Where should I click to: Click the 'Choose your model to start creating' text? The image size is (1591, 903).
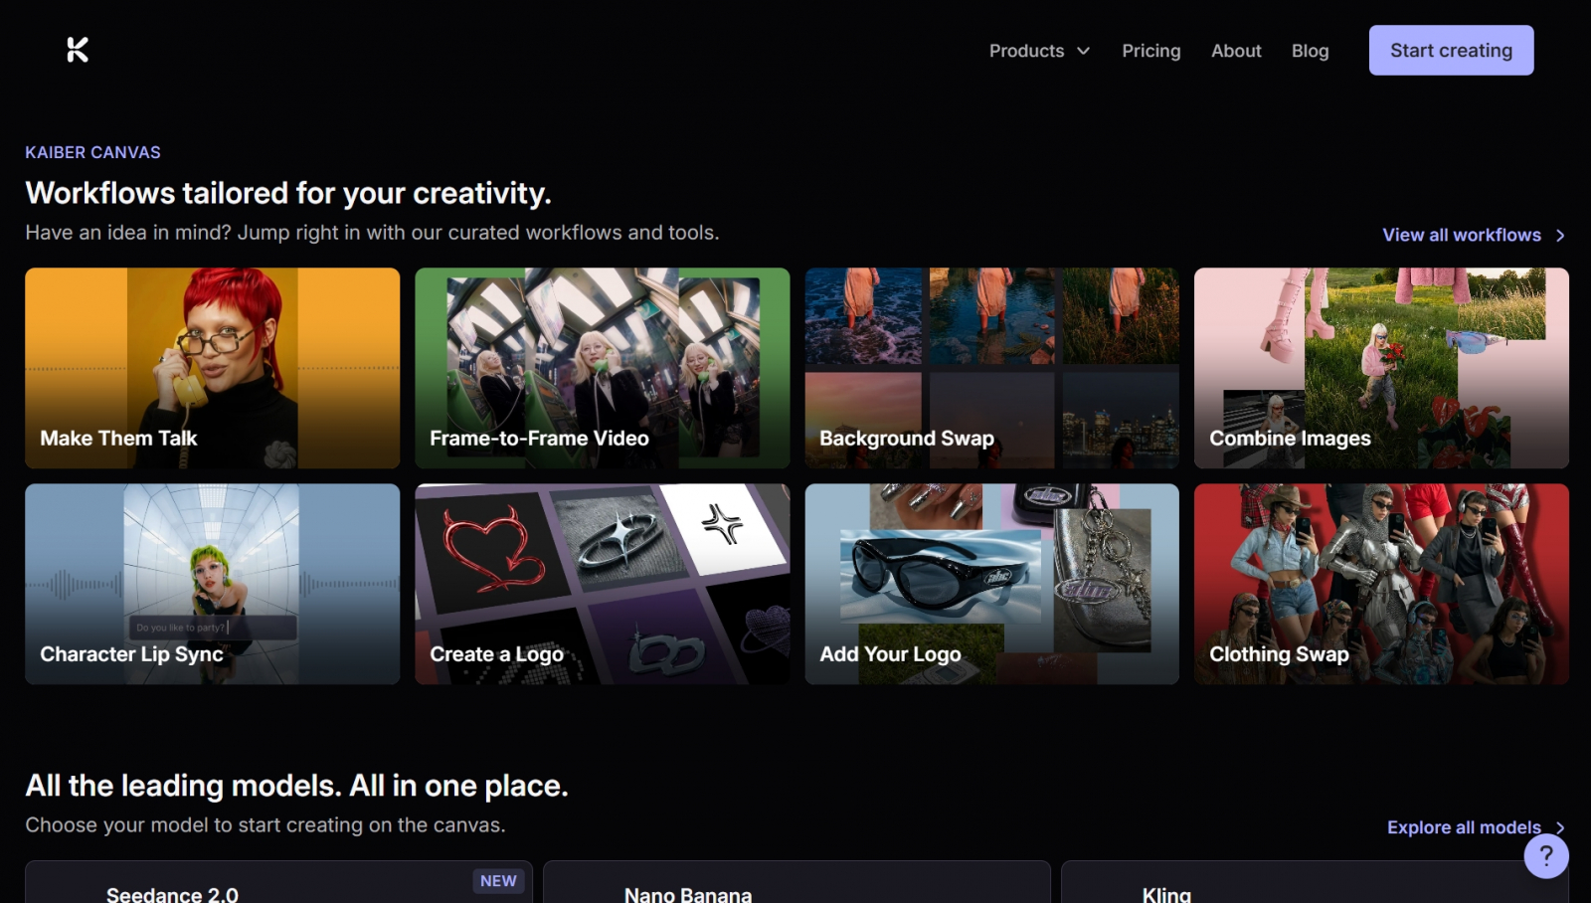(265, 825)
